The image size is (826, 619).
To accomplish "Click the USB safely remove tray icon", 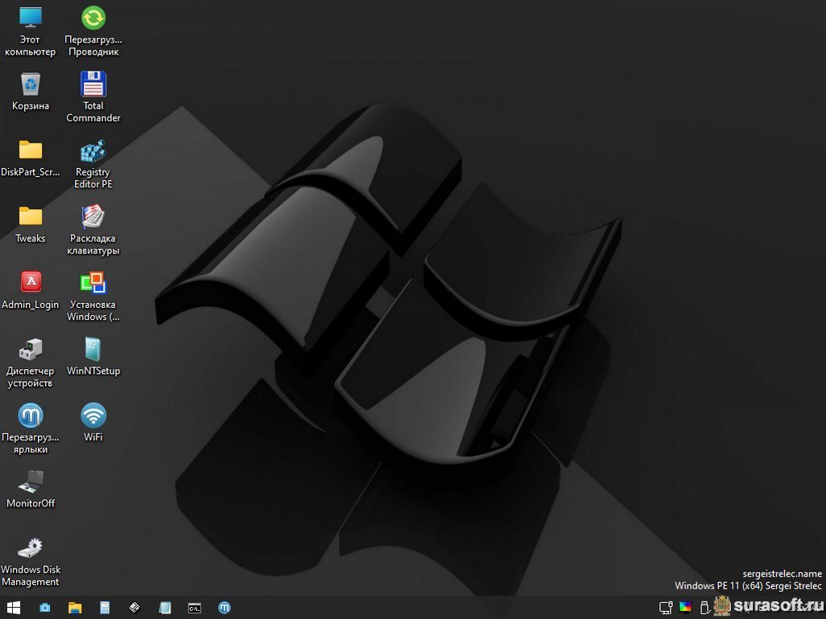I will coord(705,608).
